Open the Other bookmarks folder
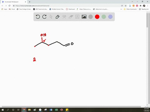 [x=130, y=9]
